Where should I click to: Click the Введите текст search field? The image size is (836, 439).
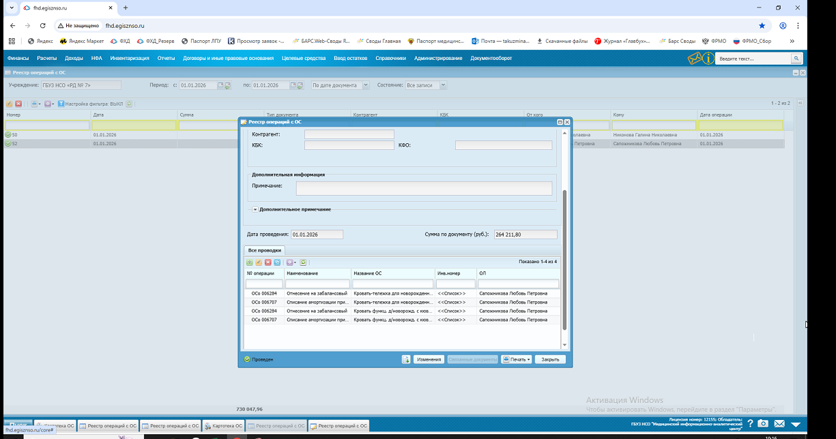753,59
